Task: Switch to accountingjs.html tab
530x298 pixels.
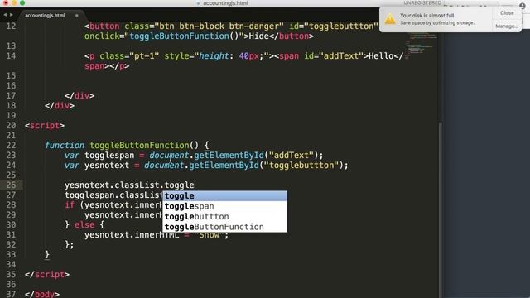Action: 45,16
